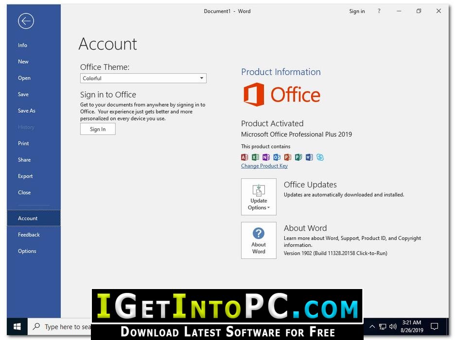This screenshot has height=340, width=455.
Task: Open the Export page
Action: tap(25, 176)
